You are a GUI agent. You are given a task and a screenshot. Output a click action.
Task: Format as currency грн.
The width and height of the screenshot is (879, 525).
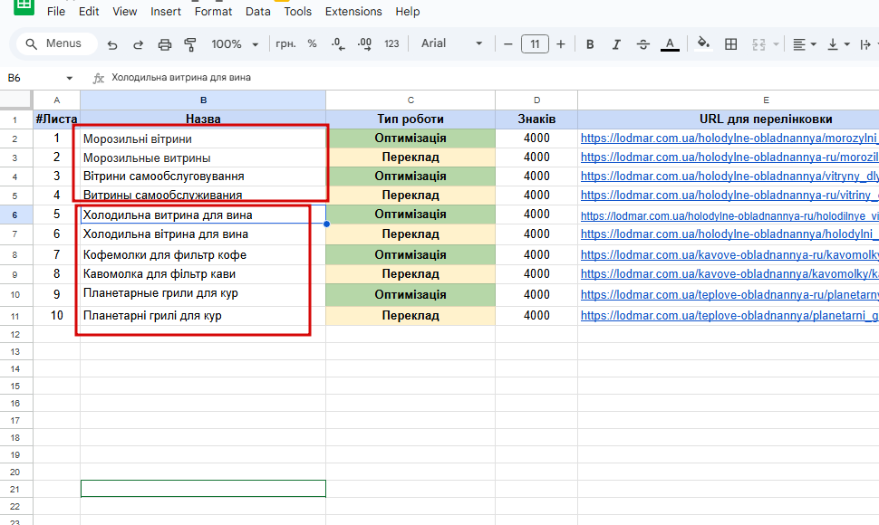[285, 43]
